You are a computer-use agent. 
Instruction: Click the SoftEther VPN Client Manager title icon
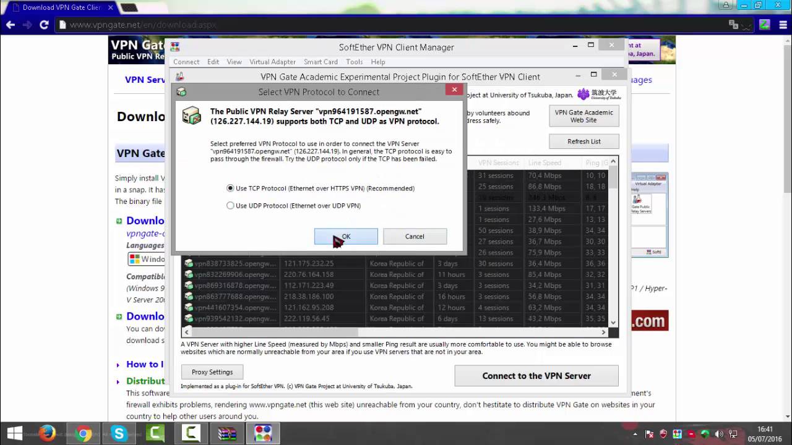[175, 47]
